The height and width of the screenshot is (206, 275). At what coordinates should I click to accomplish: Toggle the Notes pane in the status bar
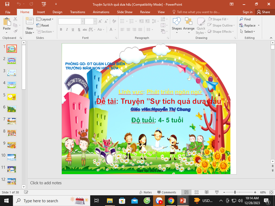coord(145,192)
